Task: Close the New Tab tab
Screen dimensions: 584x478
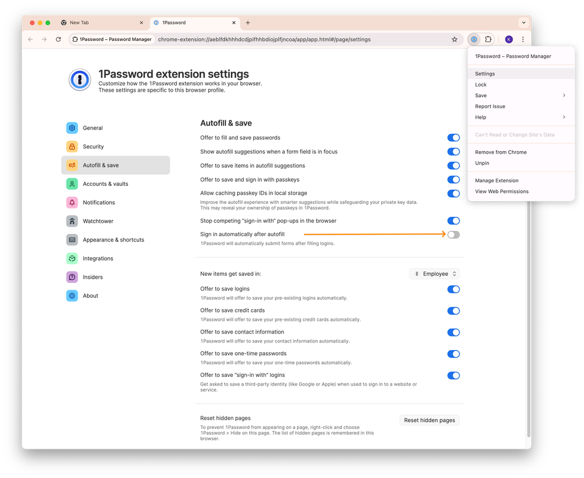Action: tap(141, 23)
